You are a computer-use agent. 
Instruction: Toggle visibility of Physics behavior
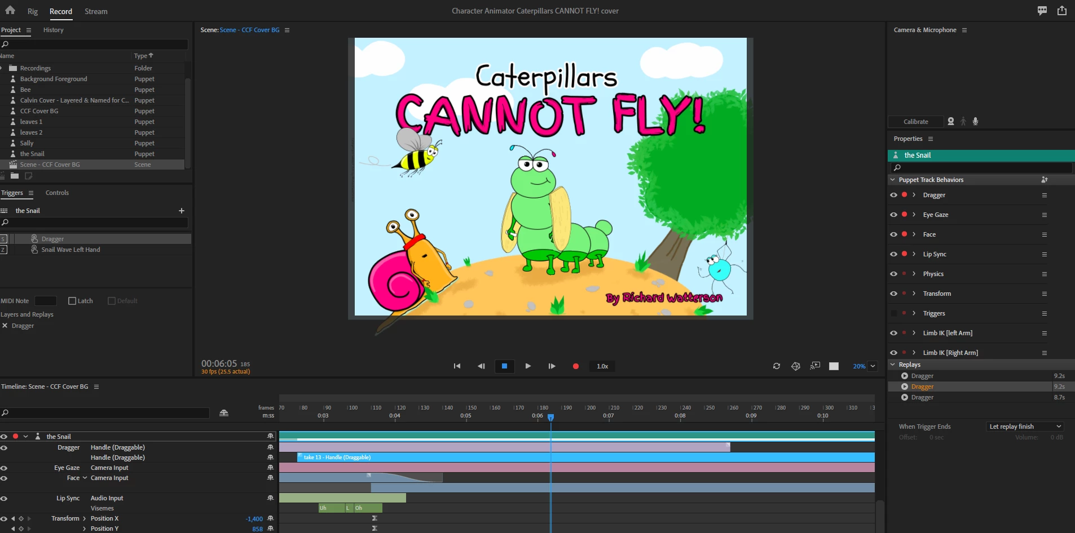[x=893, y=274]
